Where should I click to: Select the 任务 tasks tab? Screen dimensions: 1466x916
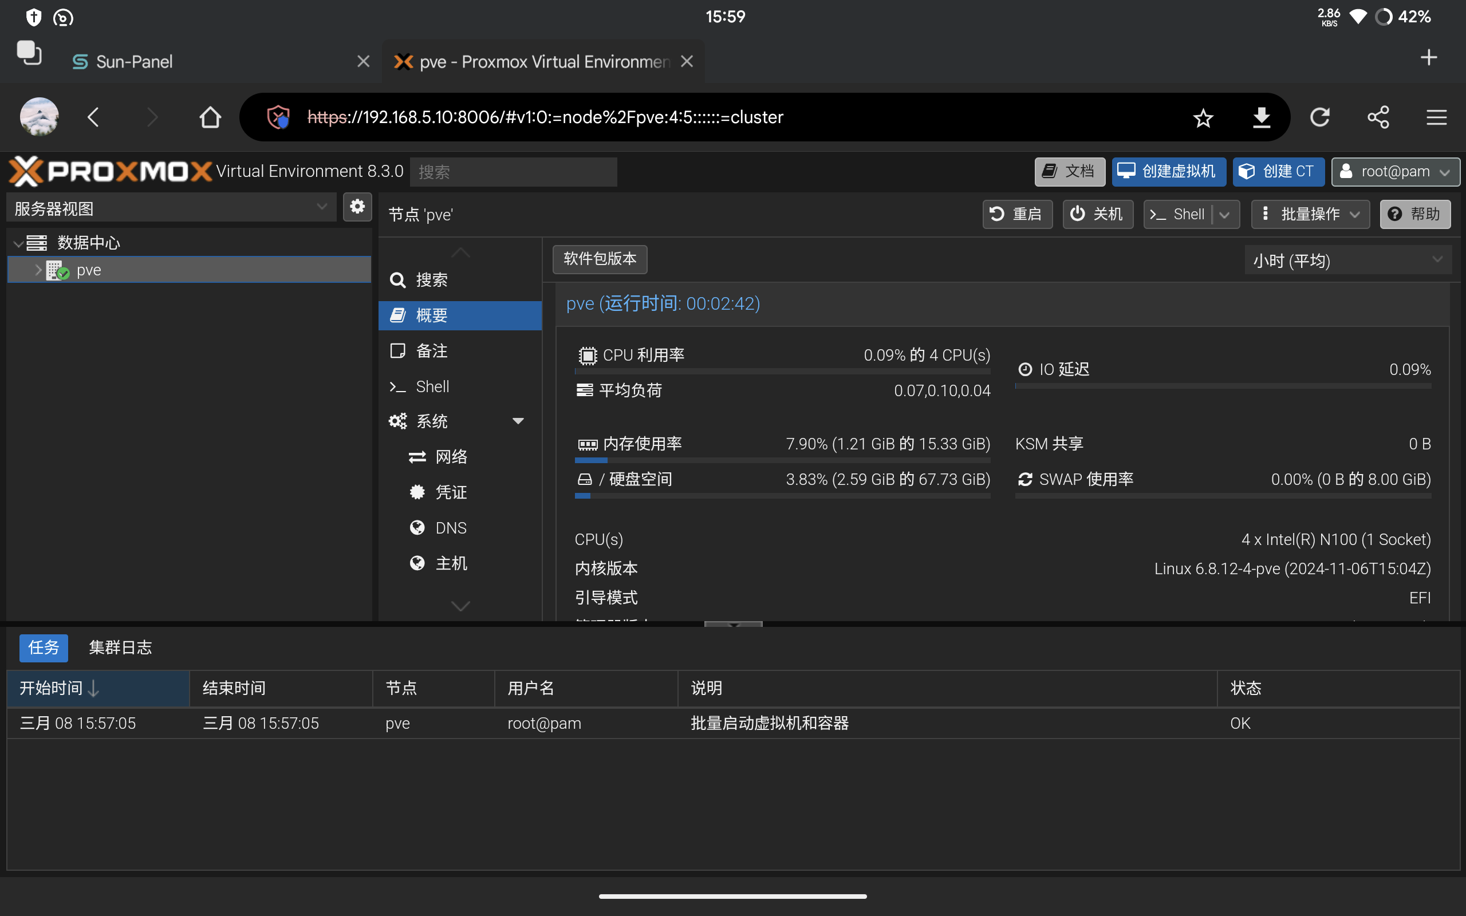point(44,647)
